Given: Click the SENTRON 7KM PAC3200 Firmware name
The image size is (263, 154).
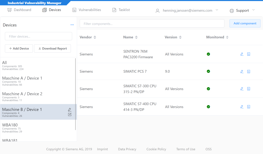Looking at the screenshot, I should (x=138, y=54).
